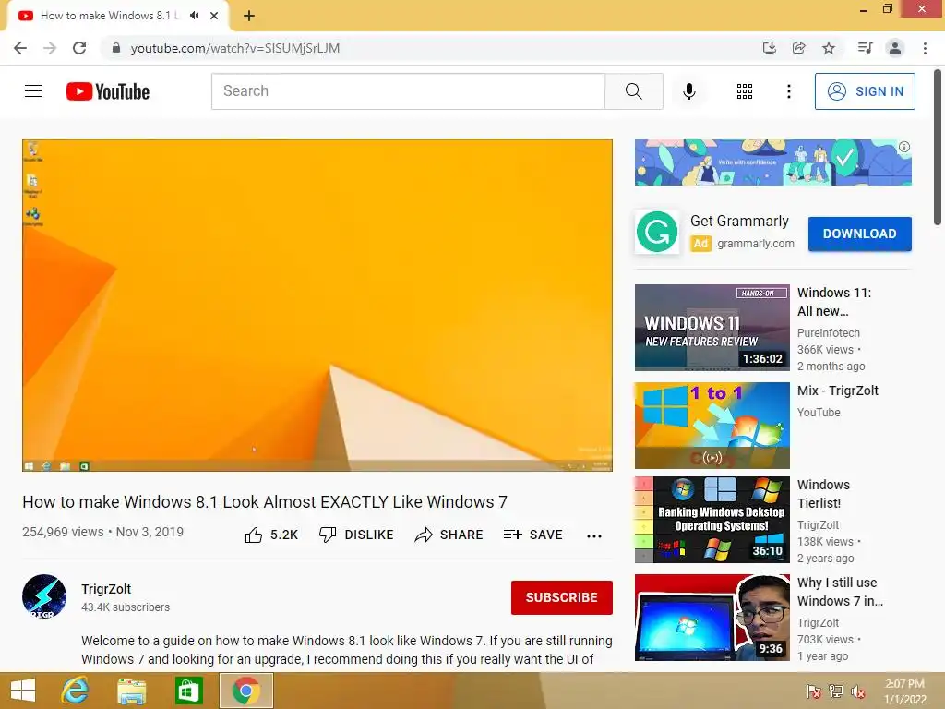Open the Mix - TrigrZolt playlist thumbnail
The height and width of the screenshot is (709, 945).
point(712,425)
